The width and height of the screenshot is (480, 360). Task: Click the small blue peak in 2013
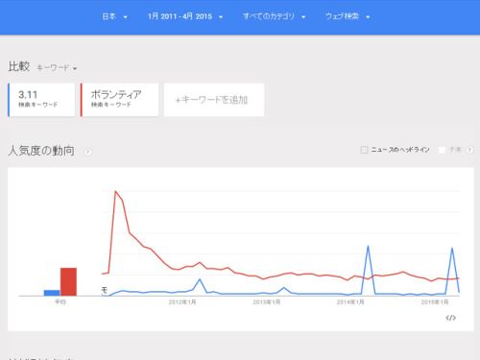coord(283,288)
